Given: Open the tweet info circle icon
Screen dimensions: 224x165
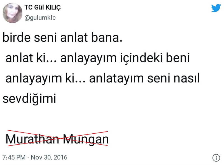Looking at the screenshot, I should (216, 158).
